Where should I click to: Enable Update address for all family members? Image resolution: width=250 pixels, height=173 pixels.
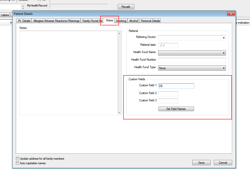tap(17, 159)
